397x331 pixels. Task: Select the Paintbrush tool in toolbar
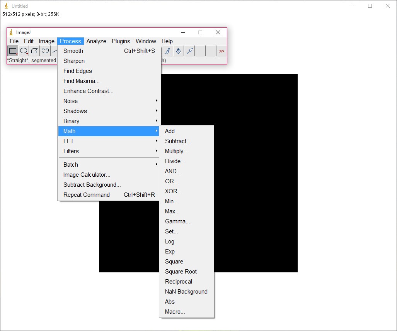[x=167, y=51]
